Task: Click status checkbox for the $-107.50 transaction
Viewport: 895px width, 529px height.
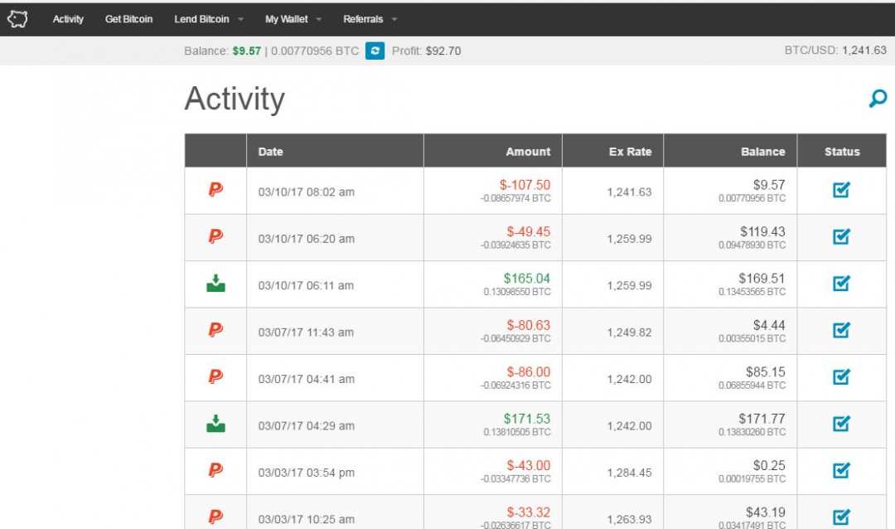Action: (841, 191)
